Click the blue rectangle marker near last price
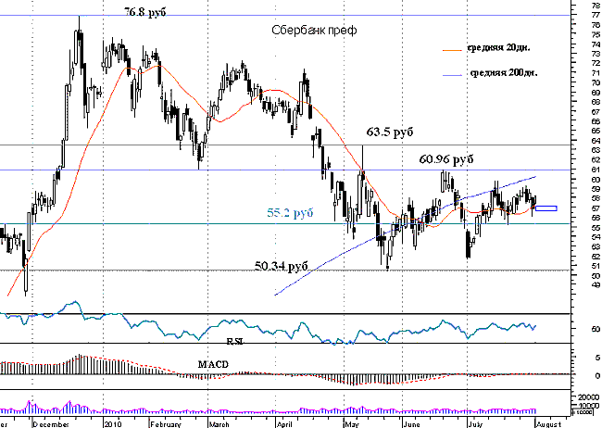This screenshot has height=428, width=602. point(546,208)
